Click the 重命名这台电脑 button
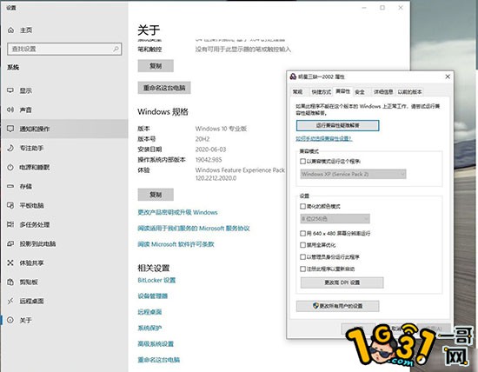Viewport: 478px width, 372px height. tap(164, 88)
